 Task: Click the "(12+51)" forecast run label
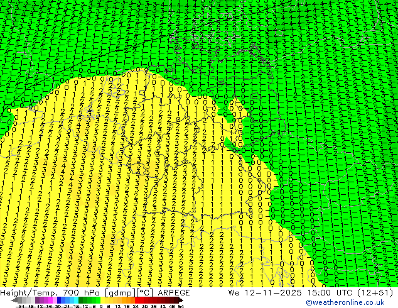pos(375,293)
